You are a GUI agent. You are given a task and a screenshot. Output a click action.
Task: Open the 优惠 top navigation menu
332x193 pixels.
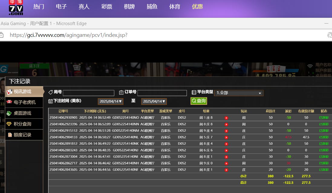pyautogui.click(x=197, y=7)
